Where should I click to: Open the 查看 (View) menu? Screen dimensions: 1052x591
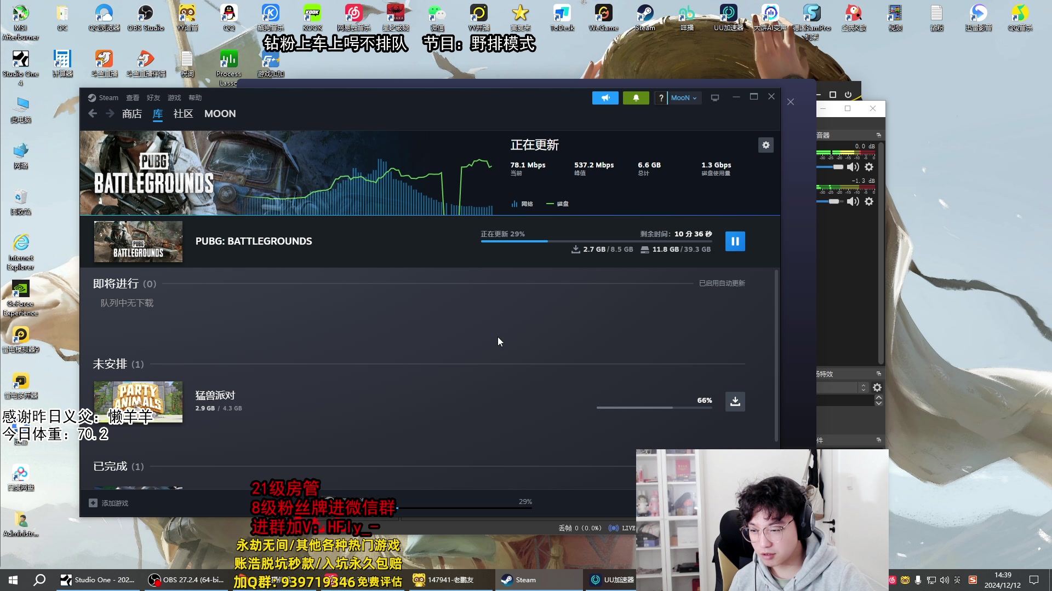point(133,98)
